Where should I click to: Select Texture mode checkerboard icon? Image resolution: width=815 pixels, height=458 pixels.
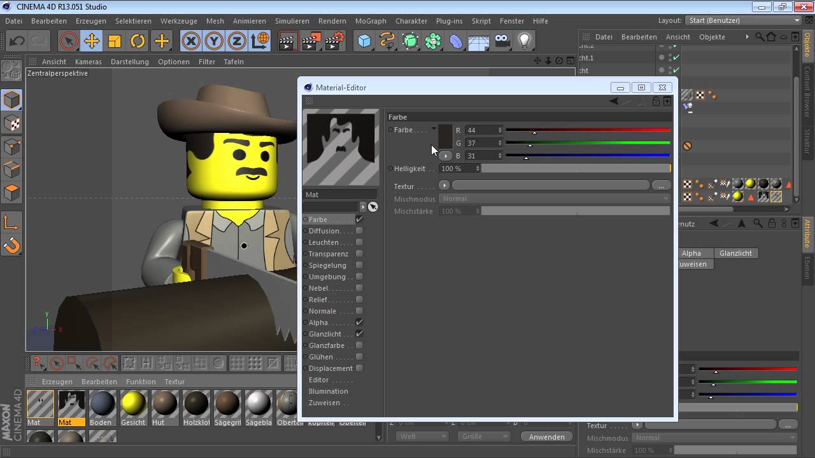tap(11, 123)
